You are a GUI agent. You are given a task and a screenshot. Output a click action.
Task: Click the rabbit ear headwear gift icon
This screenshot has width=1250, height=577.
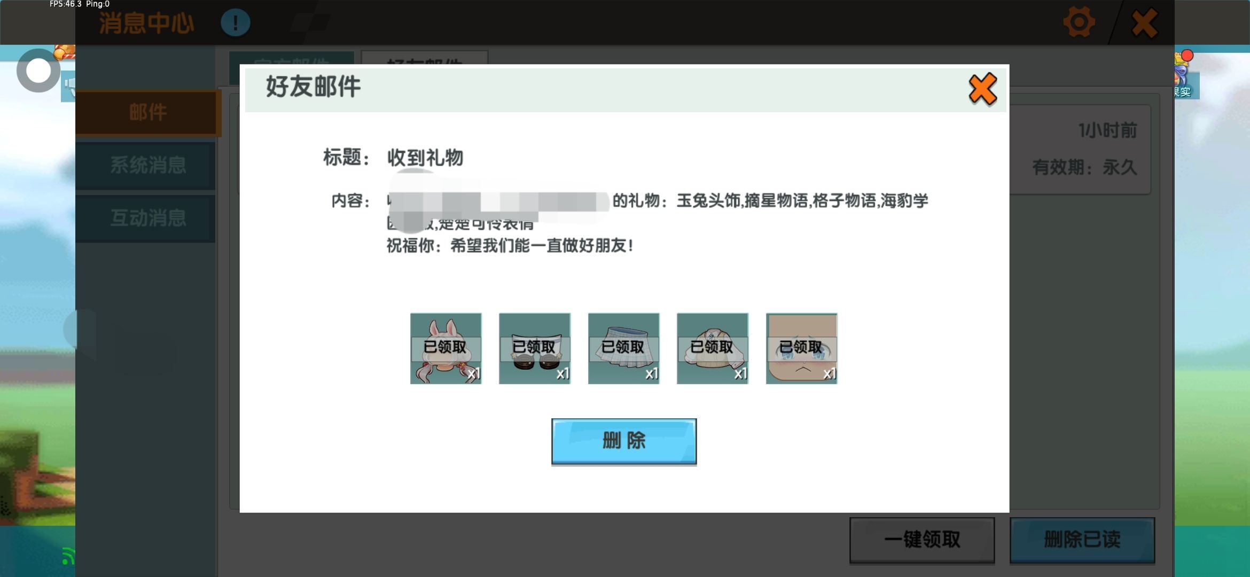446,348
